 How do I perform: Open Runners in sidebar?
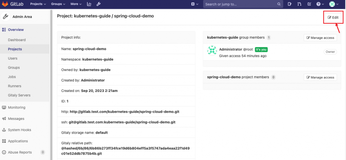coord(15,86)
